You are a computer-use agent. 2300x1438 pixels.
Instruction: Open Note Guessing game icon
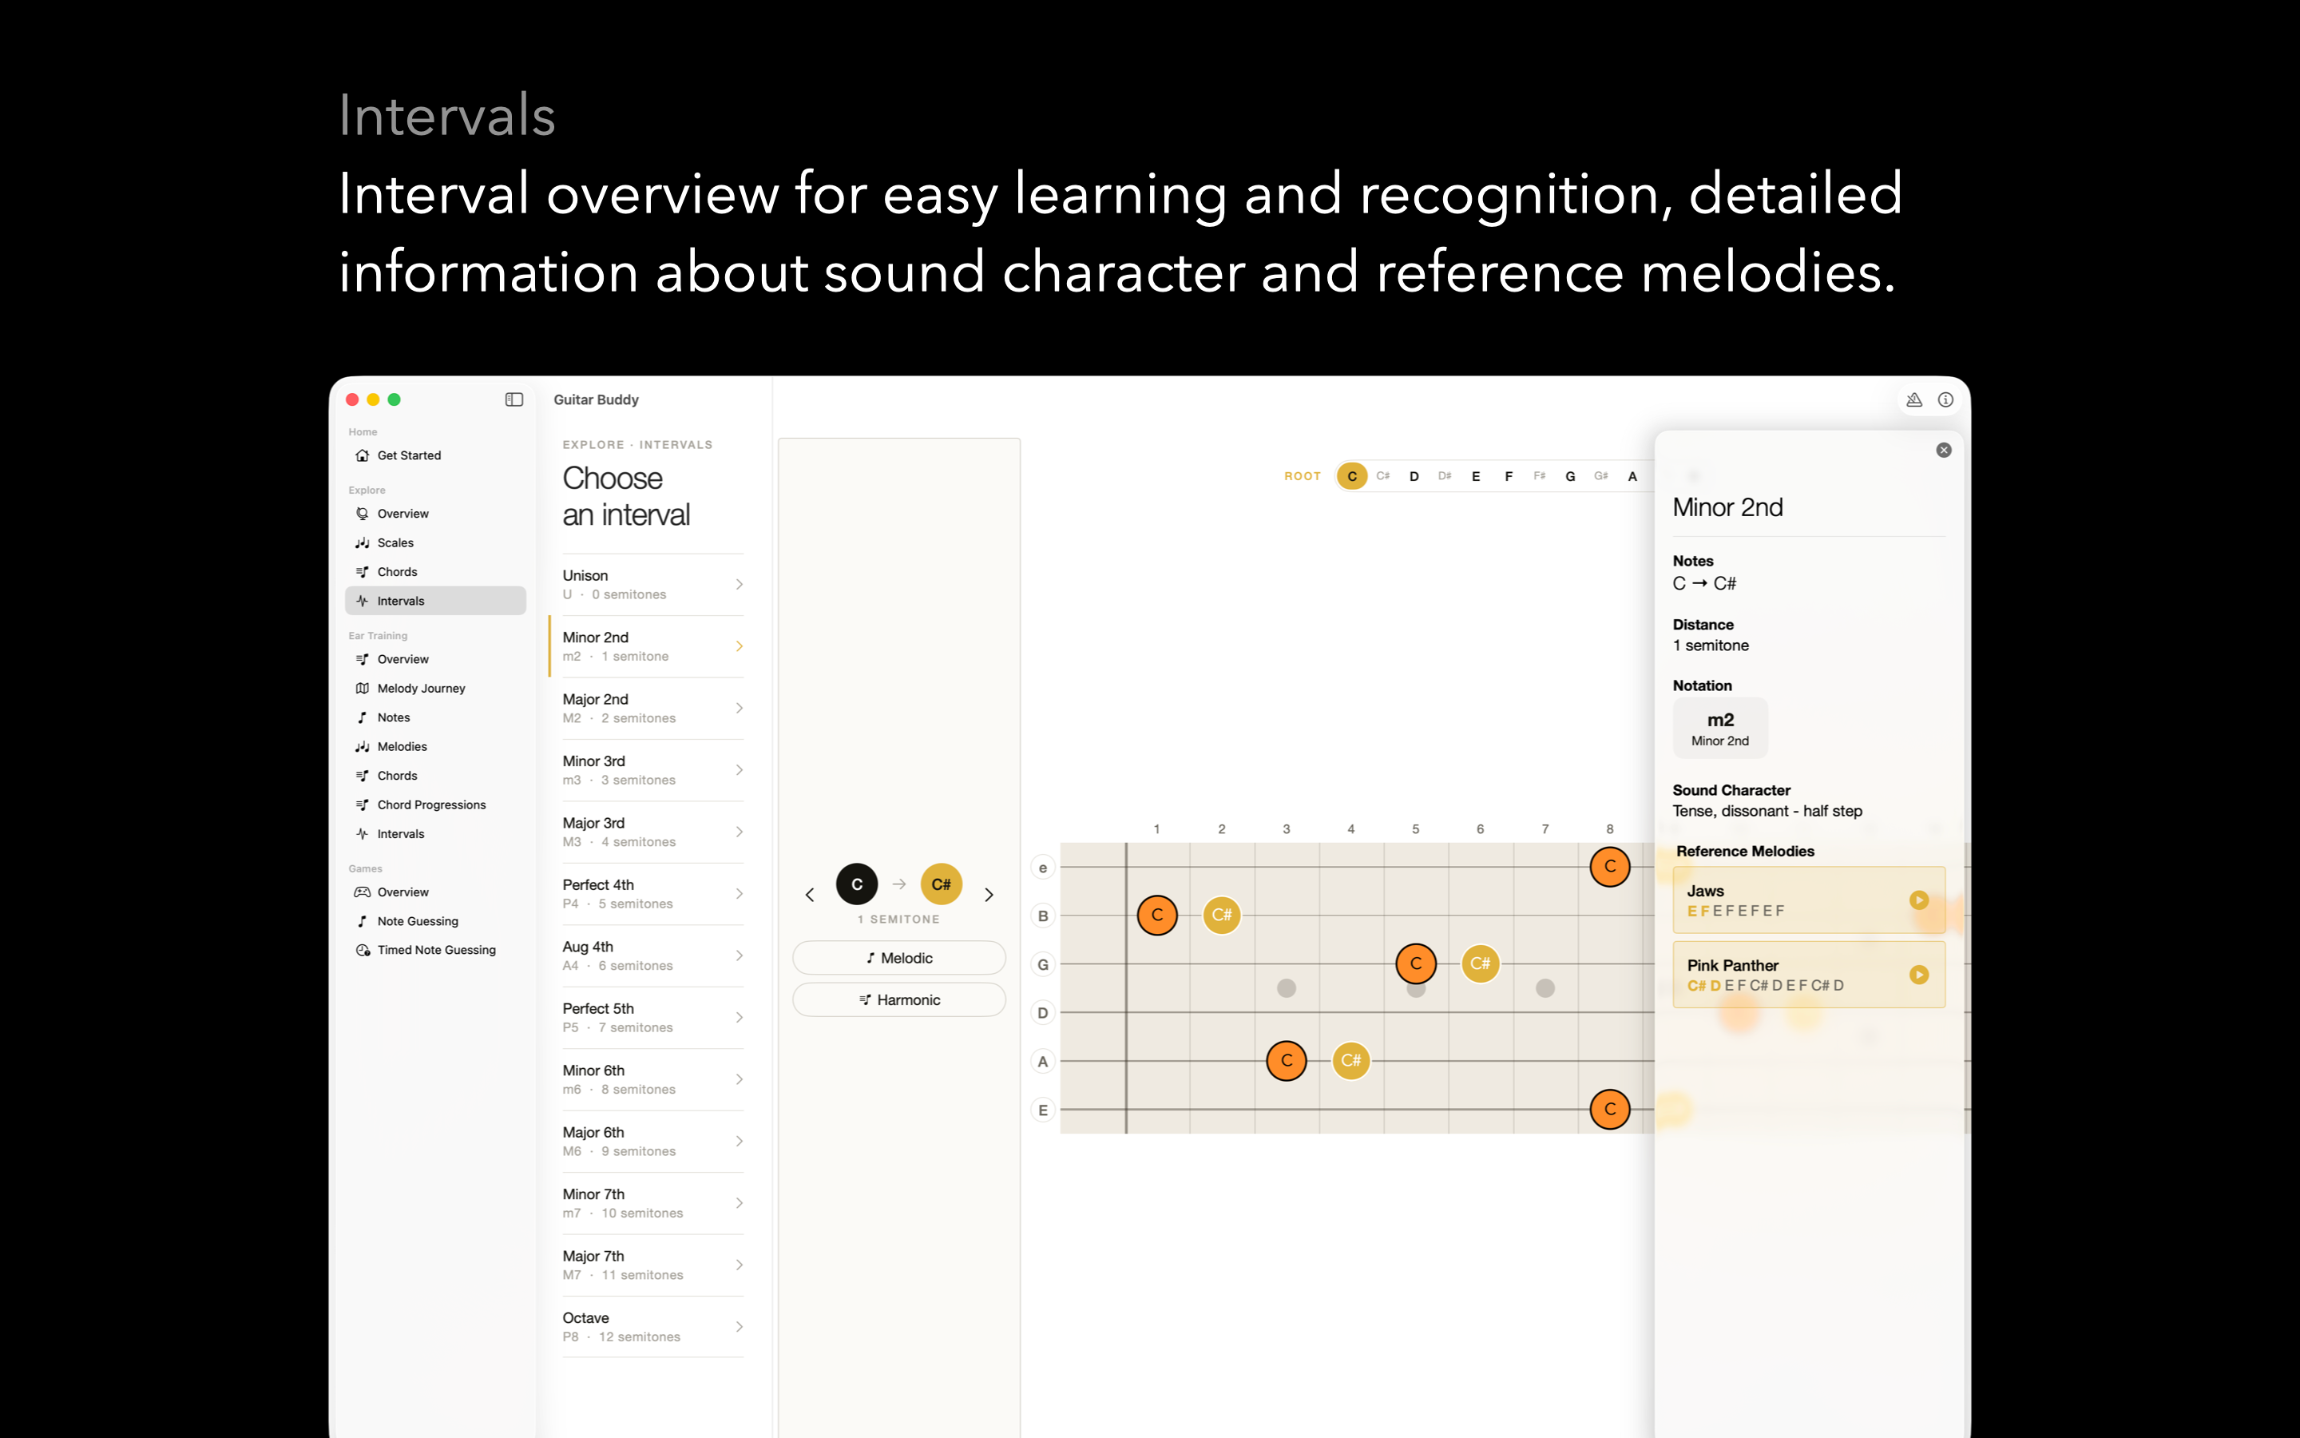(362, 922)
